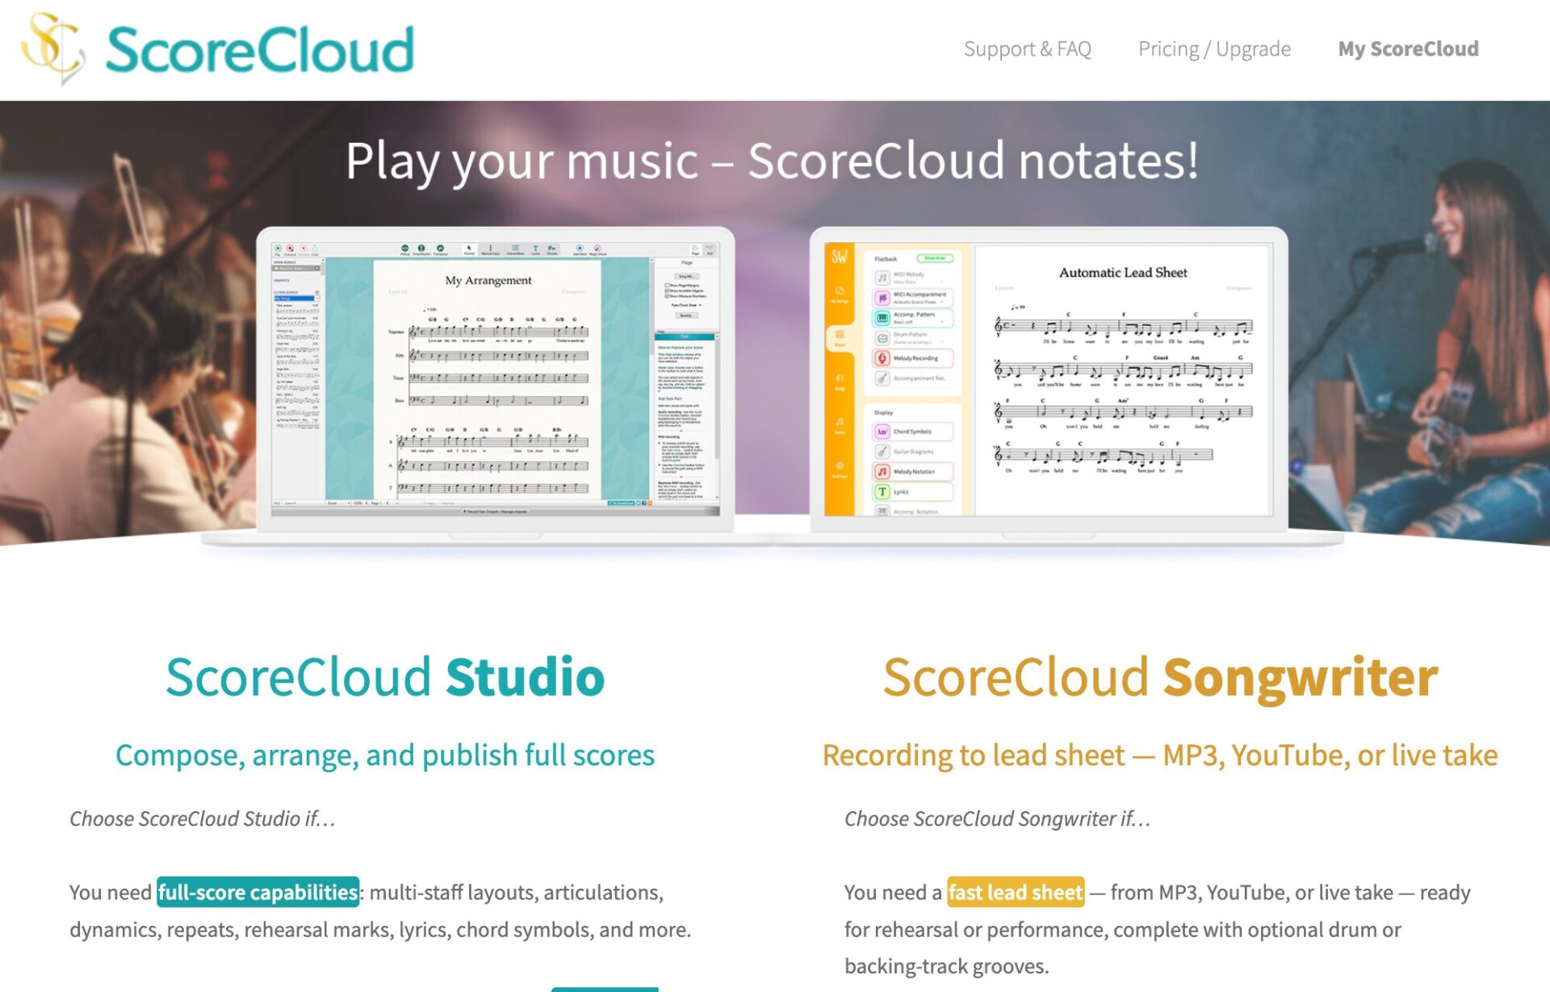Open the Pricing / Upgrade menu item
Image resolution: width=1550 pixels, height=992 pixels.
tap(1214, 48)
